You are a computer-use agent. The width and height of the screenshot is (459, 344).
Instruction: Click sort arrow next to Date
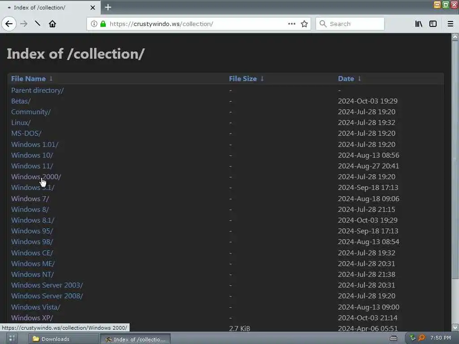point(359,78)
